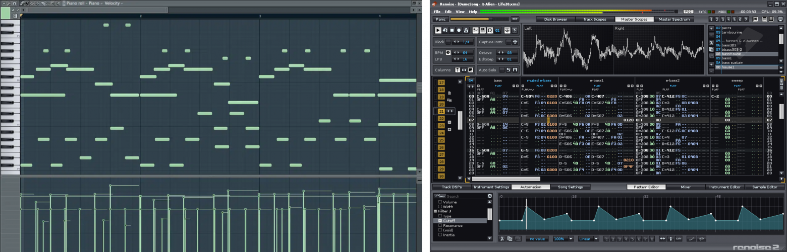This screenshot has height=252, width=787.
Task: Open the Linear interpolation dropdown
Action: coord(596,238)
